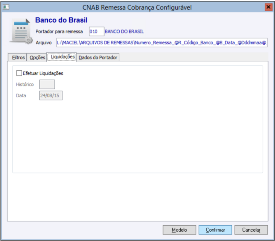This screenshot has height=241, width=275.
Task: Open the Opções tab
Action: point(37,57)
